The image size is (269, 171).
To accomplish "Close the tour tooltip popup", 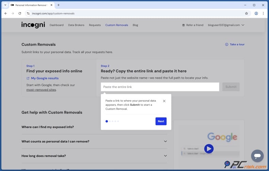I will 164,101.
